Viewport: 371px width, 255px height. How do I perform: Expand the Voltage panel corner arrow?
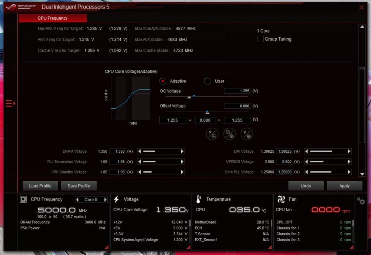pos(188,247)
